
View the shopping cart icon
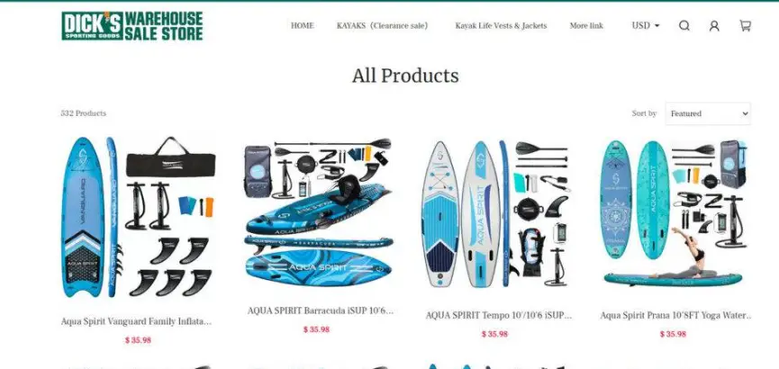[x=745, y=26]
